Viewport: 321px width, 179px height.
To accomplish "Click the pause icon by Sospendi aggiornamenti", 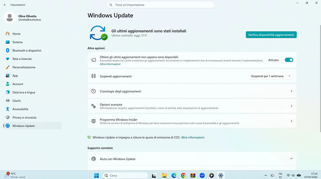I will (x=94, y=76).
